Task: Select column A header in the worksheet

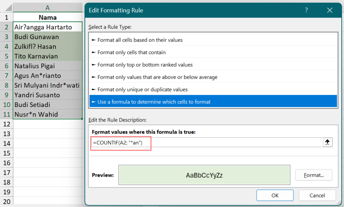Action: [47, 7]
